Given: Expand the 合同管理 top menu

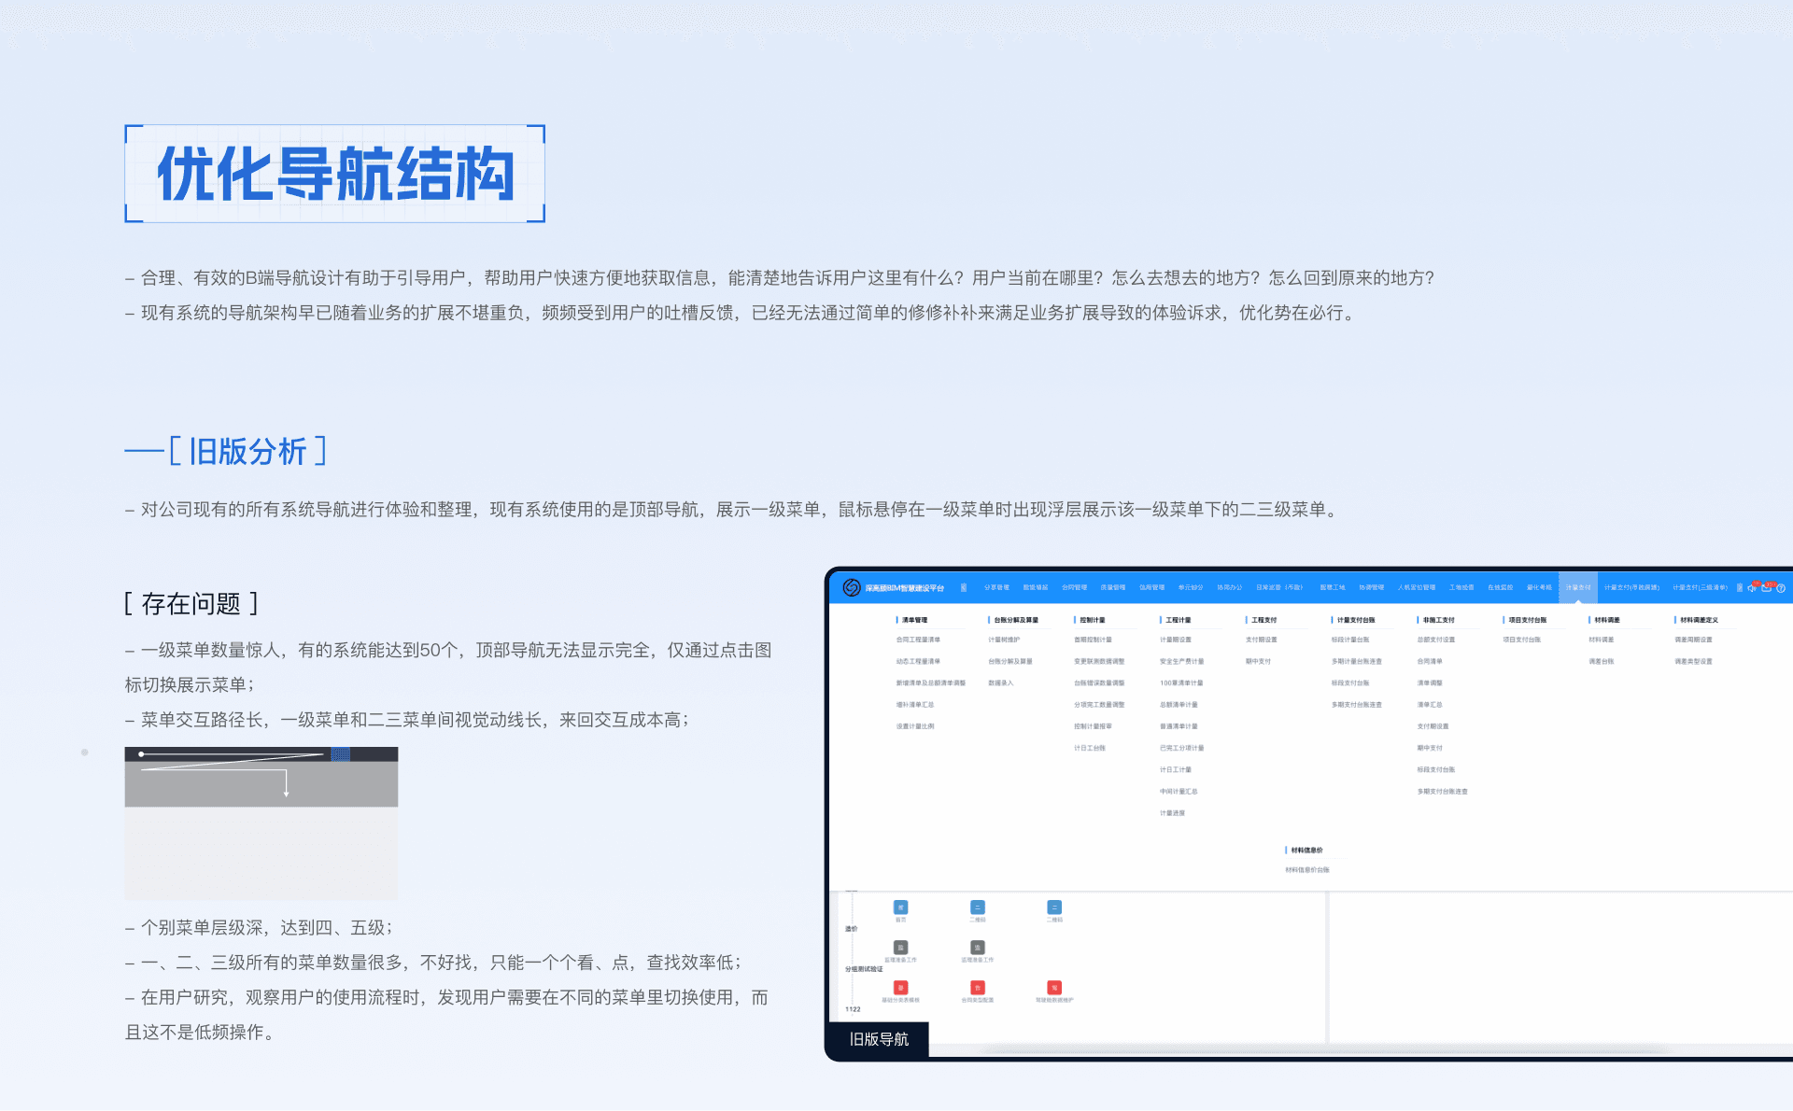Looking at the screenshot, I should pyautogui.click(x=1074, y=588).
